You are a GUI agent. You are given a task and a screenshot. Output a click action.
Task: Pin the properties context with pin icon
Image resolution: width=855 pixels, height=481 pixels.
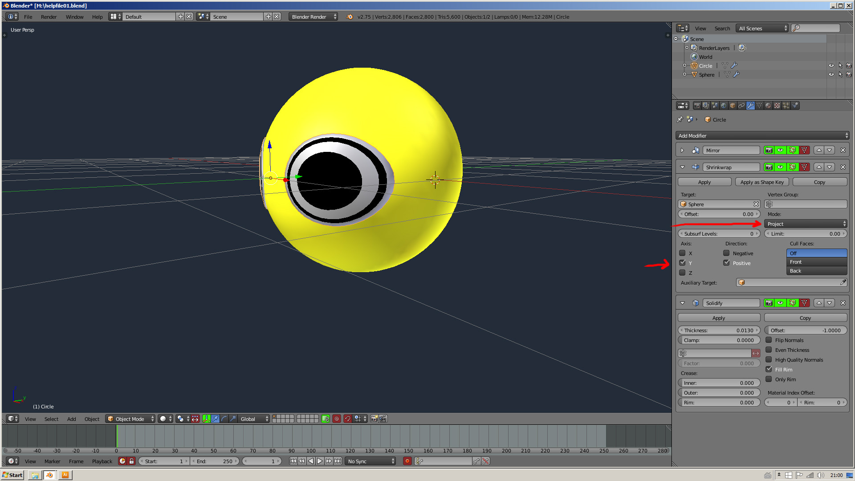[680, 119]
